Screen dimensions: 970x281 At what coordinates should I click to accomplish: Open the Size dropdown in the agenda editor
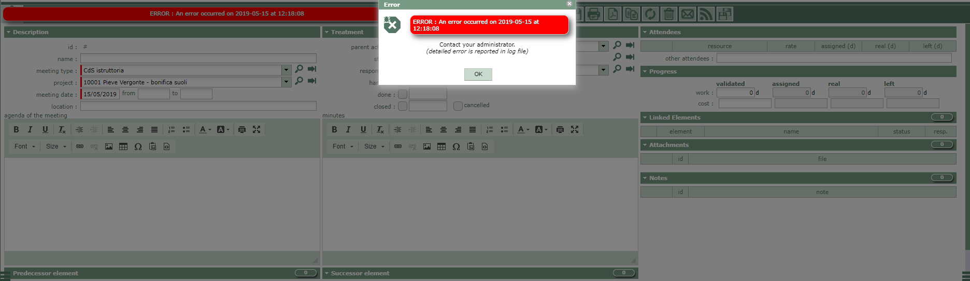(x=56, y=146)
